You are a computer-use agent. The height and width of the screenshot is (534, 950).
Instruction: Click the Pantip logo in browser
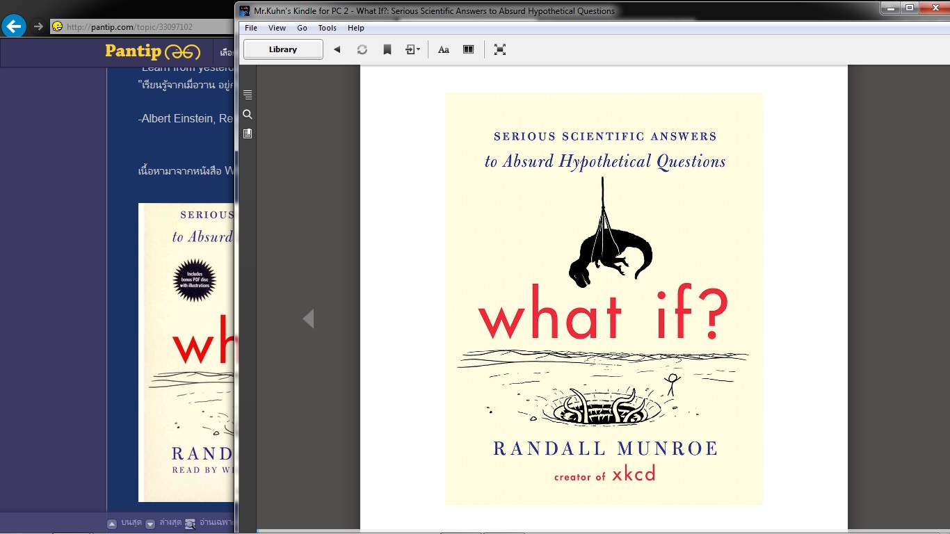[x=152, y=51]
